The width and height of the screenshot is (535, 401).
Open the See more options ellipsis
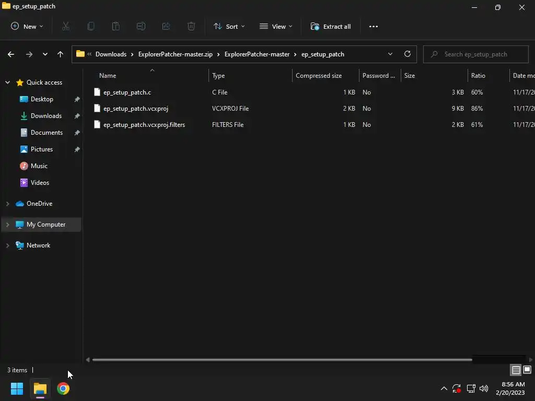pyautogui.click(x=373, y=26)
